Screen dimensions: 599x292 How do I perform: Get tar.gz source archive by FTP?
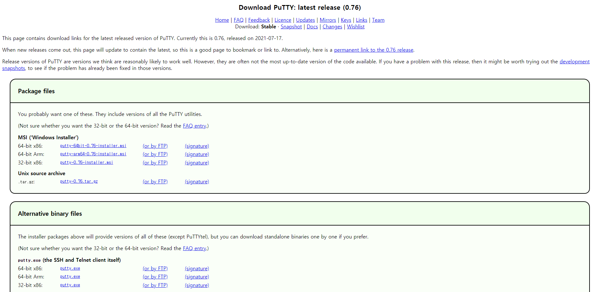coord(155,182)
